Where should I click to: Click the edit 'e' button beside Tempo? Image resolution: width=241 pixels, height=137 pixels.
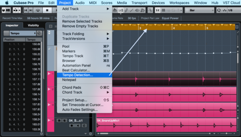pos(39,33)
